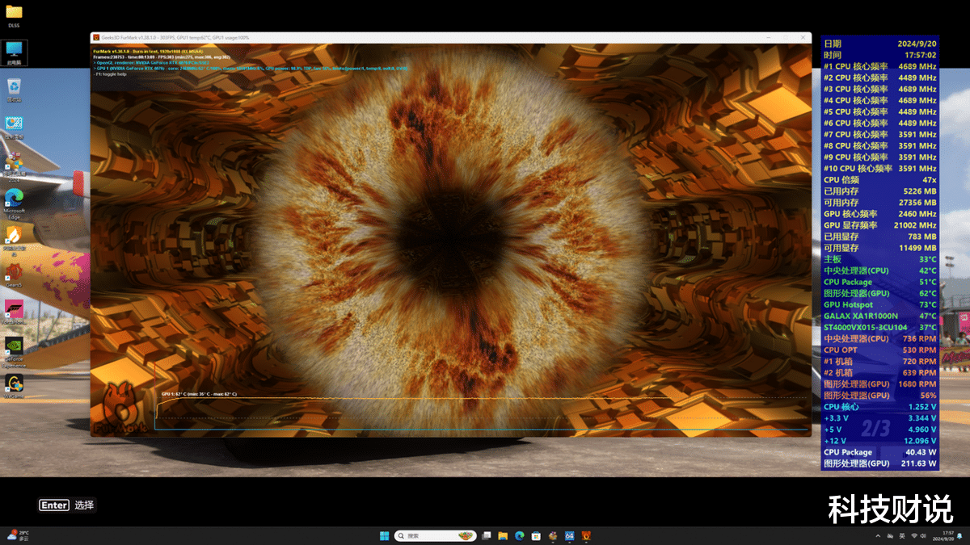
Task: Click 'GALAX XA1R1000N 47°C' row
Action: pyautogui.click(x=880, y=316)
